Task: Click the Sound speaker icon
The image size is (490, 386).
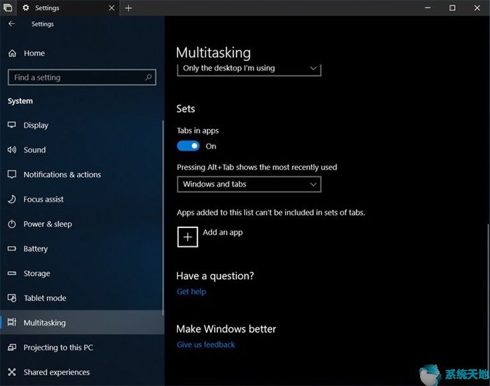Action: click(12, 150)
